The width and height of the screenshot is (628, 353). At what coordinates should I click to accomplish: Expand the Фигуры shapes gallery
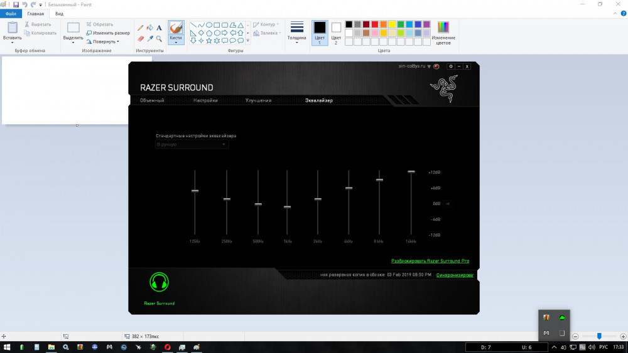point(248,40)
